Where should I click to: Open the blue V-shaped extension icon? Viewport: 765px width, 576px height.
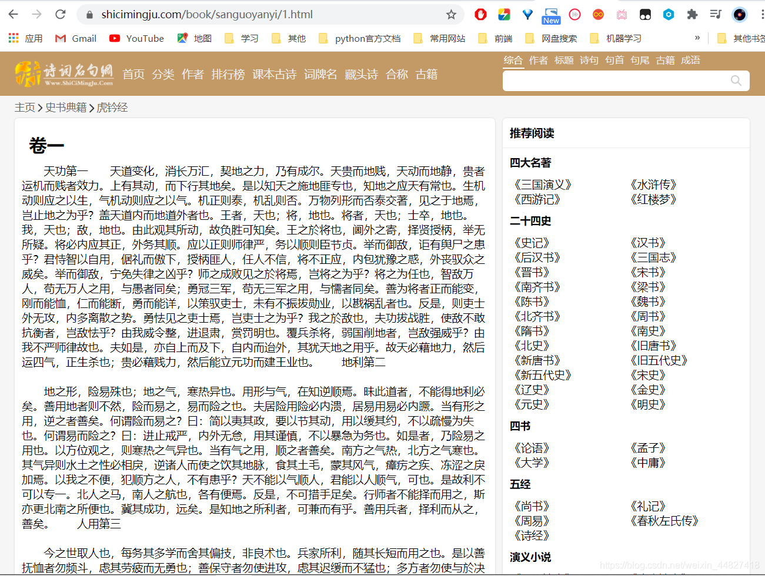[527, 14]
